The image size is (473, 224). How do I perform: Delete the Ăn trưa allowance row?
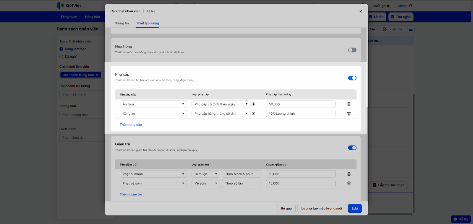click(349, 104)
